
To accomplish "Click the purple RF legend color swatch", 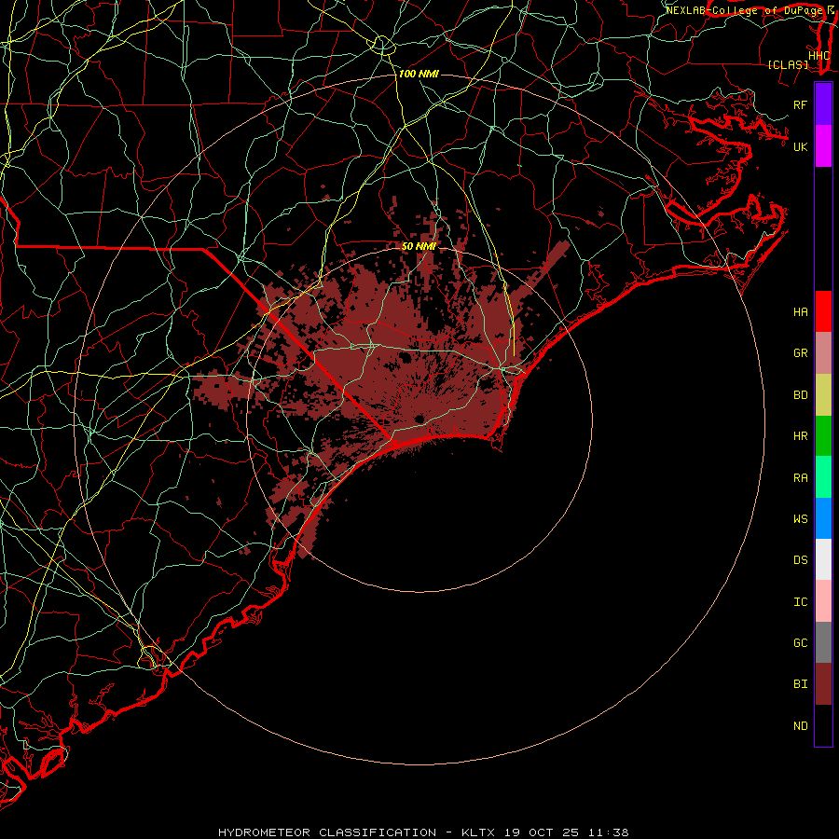I will point(823,103).
